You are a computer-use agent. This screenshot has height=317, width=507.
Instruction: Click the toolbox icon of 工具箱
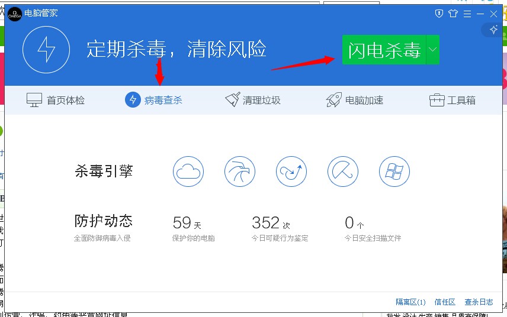(437, 100)
